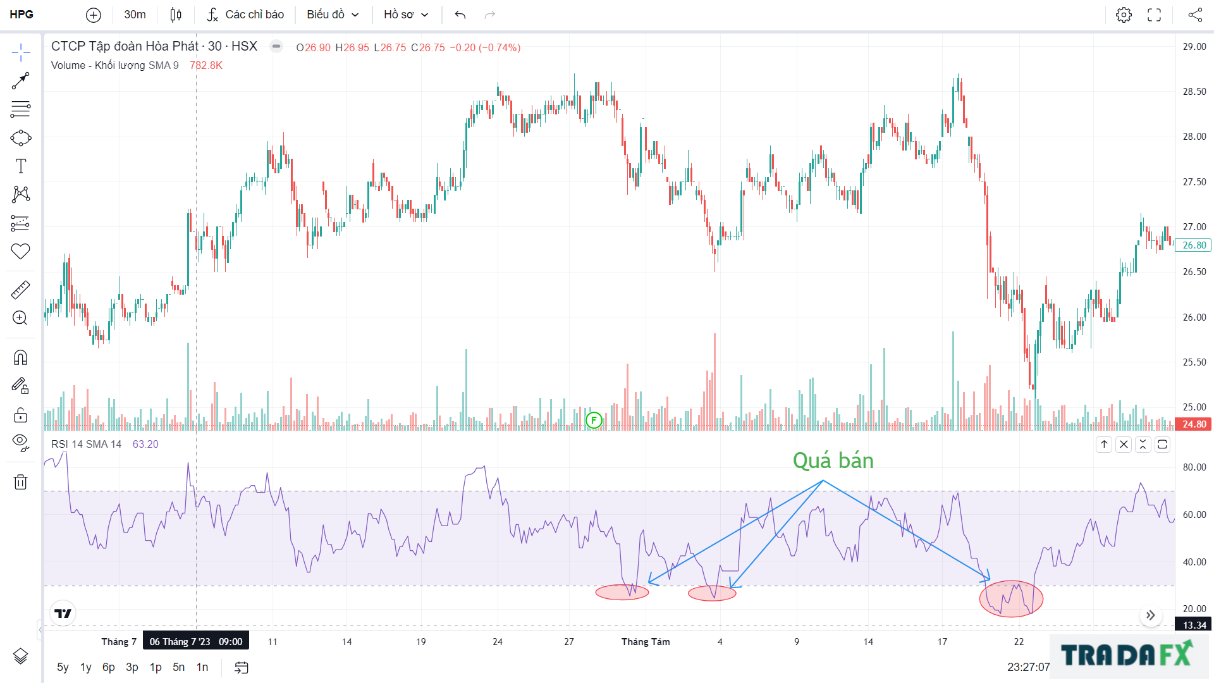The height and width of the screenshot is (683, 1214).
Task: Select the geometric shapes tool
Action: (x=21, y=138)
